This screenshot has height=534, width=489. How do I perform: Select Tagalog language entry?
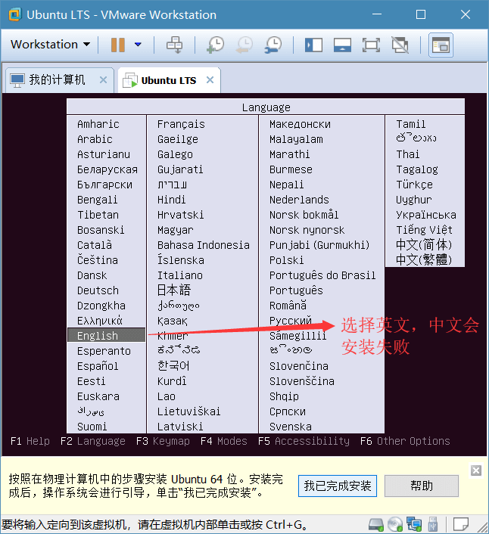click(417, 169)
